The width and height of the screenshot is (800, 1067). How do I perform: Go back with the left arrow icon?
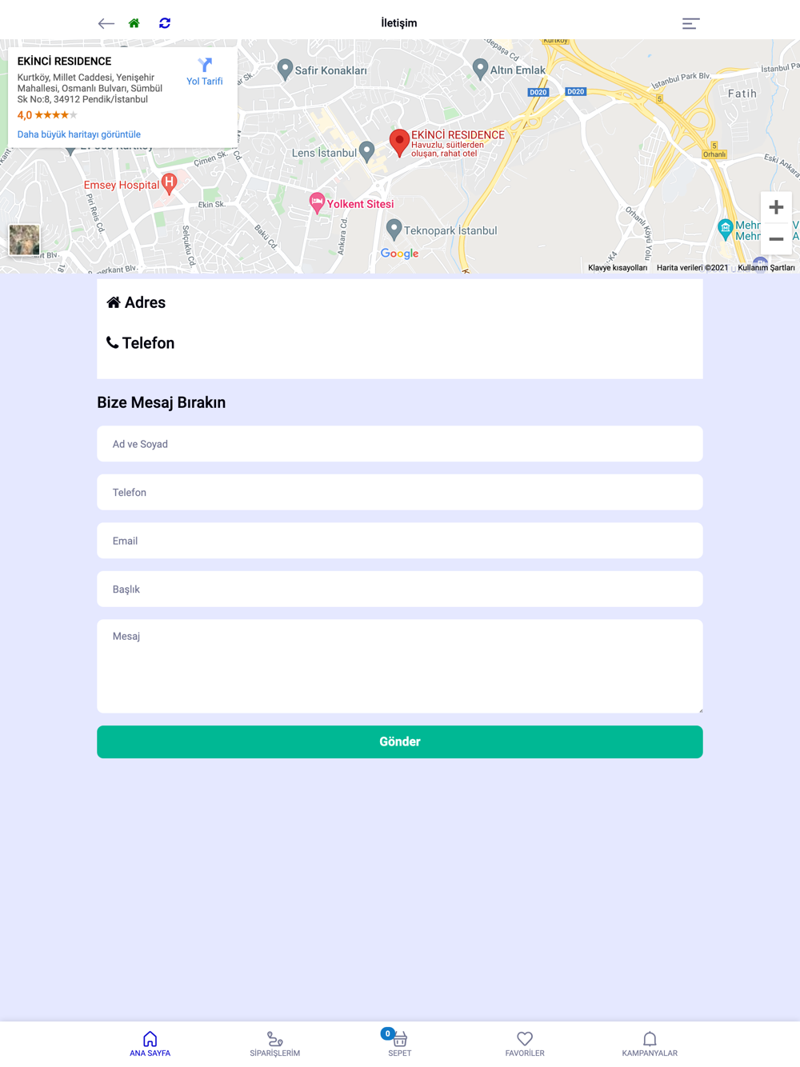(x=106, y=23)
